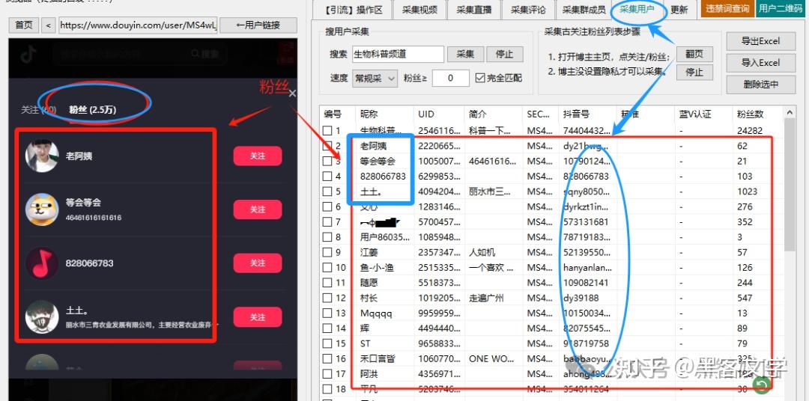Screen dimensions: 809x401
Task: Click 删除选中 button
Action: click(760, 85)
